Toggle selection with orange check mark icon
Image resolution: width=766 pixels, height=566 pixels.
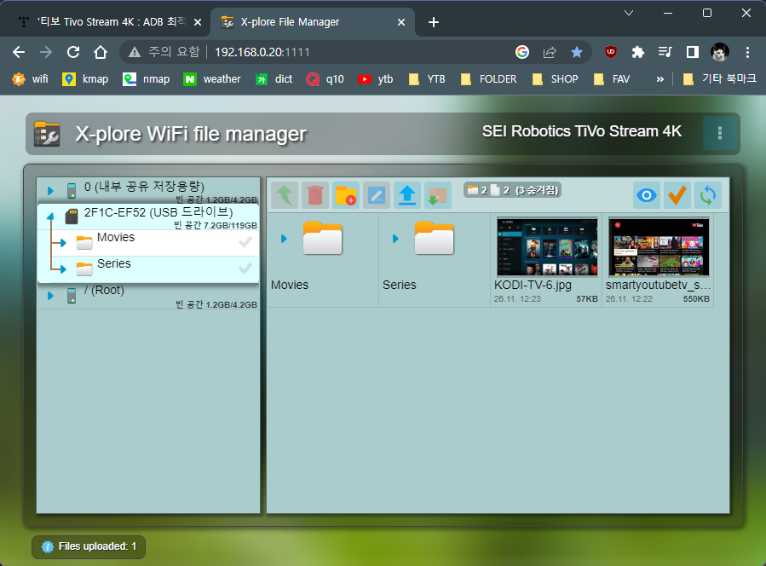pos(677,195)
